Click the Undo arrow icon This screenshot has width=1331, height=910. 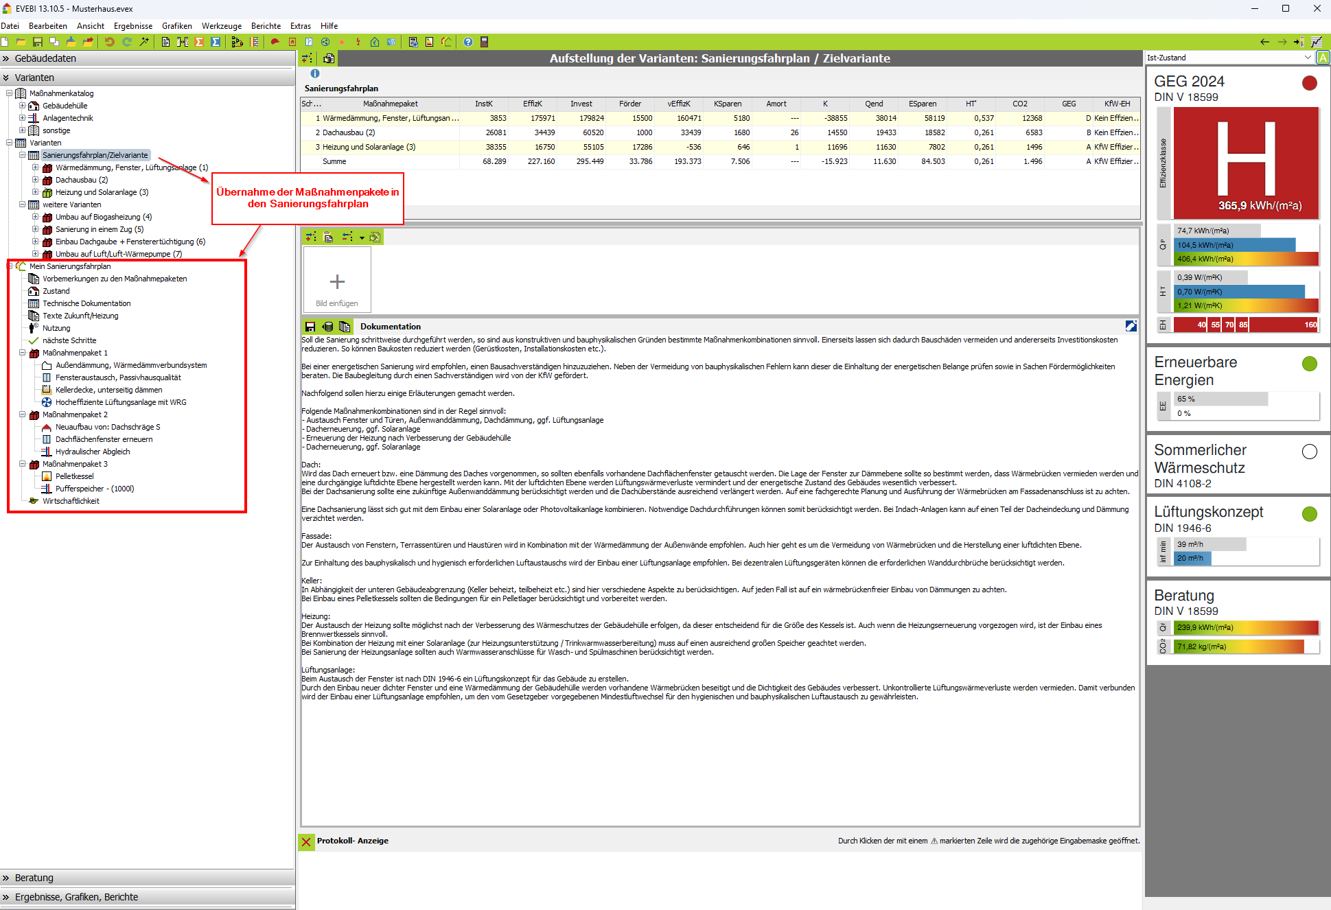click(x=109, y=42)
